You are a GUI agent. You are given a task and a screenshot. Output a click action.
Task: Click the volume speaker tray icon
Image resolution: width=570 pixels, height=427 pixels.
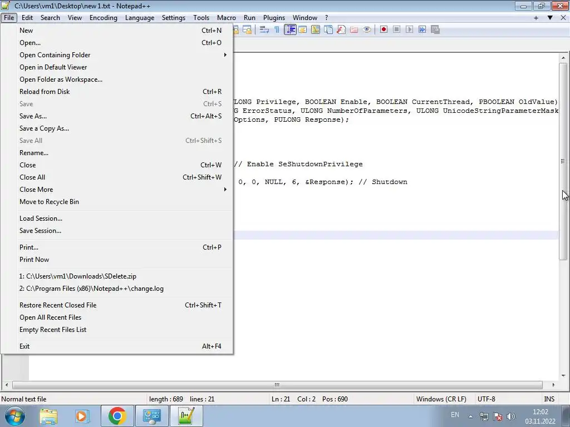(x=511, y=416)
